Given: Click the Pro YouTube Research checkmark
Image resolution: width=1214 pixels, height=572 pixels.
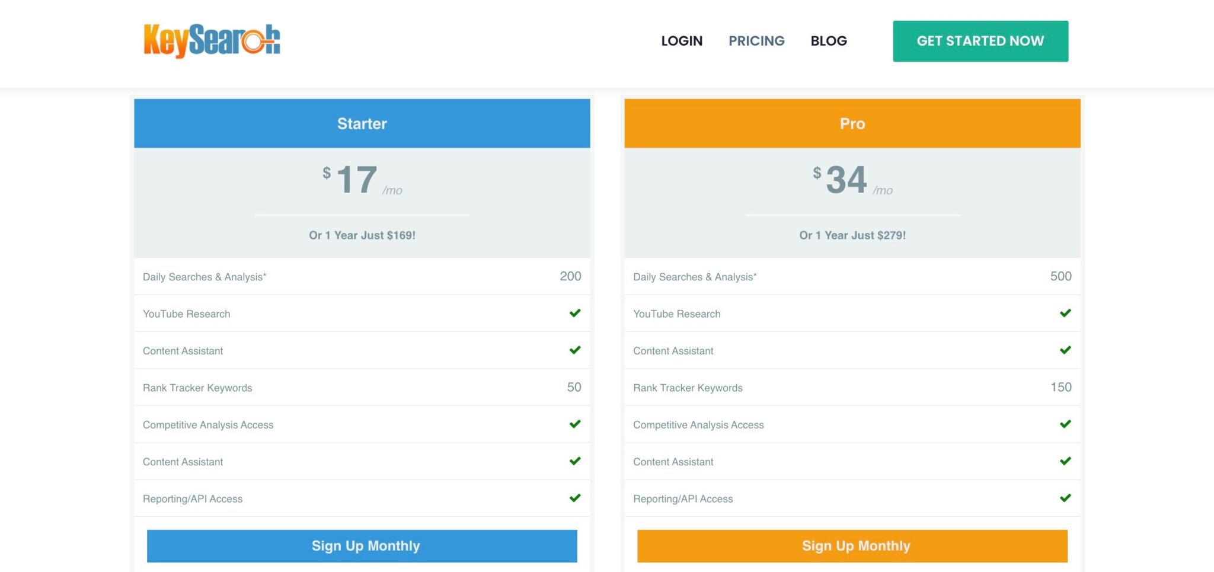Looking at the screenshot, I should coord(1065,313).
